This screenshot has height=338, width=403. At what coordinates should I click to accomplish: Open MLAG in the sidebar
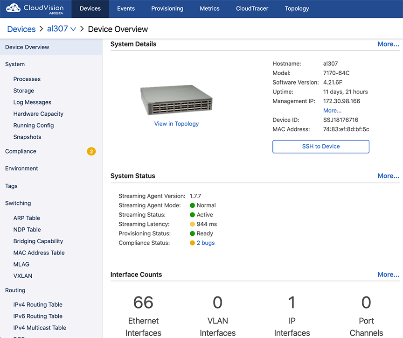pyautogui.click(x=21, y=264)
